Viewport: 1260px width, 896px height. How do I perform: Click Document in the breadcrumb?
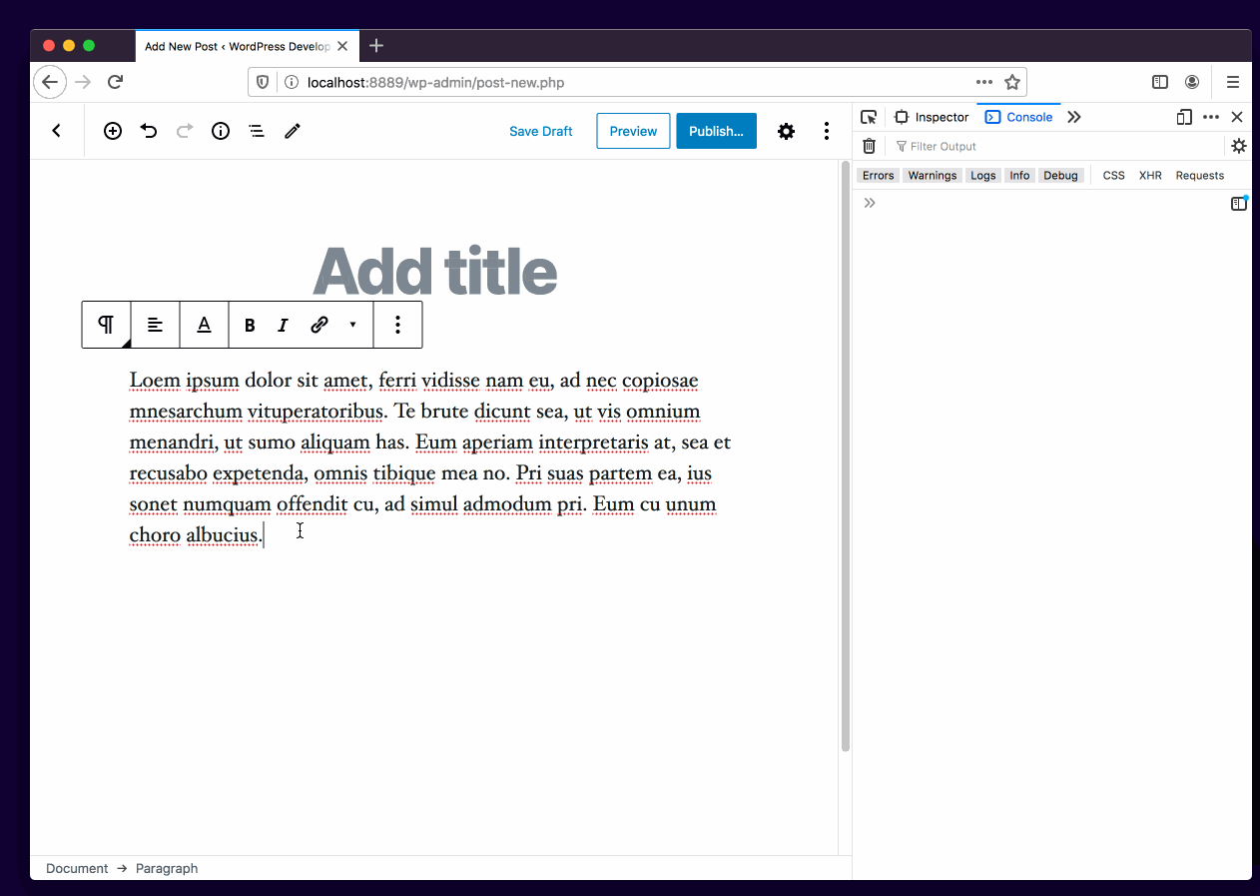[x=77, y=868]
